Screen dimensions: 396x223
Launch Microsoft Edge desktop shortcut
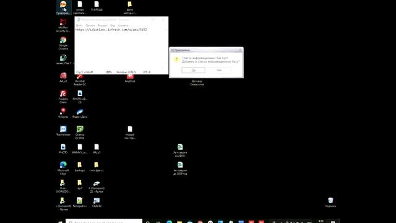pyautogui.click(x=63, y=168)
